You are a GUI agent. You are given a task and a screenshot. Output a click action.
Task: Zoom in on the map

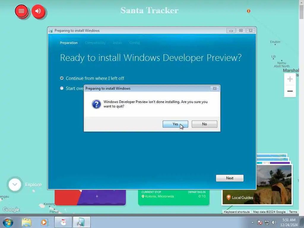[x=290, y=79]
